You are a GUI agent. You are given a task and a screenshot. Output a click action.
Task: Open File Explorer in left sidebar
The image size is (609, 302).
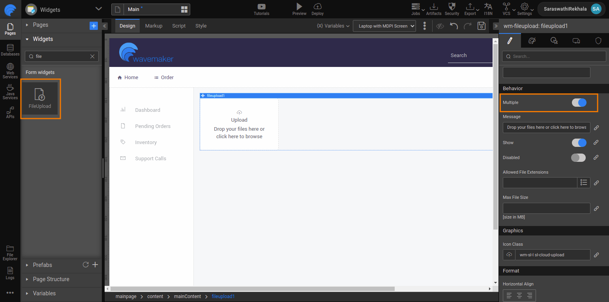coord(10,253)
